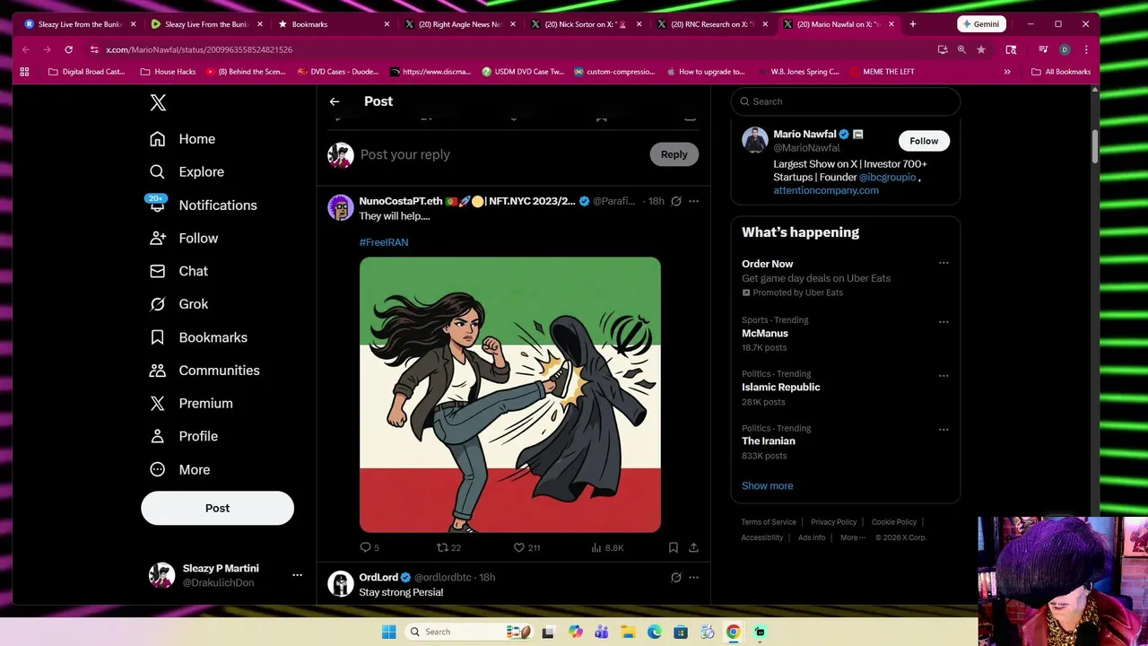The image size is (1148, 646).
Task: Expand the More sidebar menu
Action: (179, 469)
